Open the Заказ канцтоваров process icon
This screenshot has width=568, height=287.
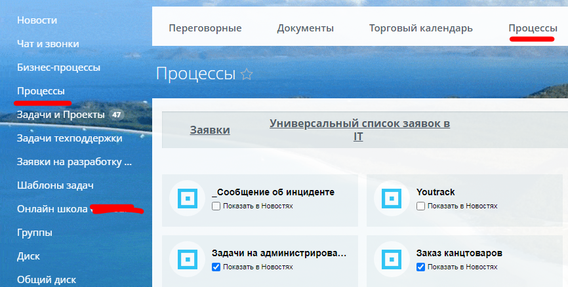pyautogui.click(x=392, y=259)
